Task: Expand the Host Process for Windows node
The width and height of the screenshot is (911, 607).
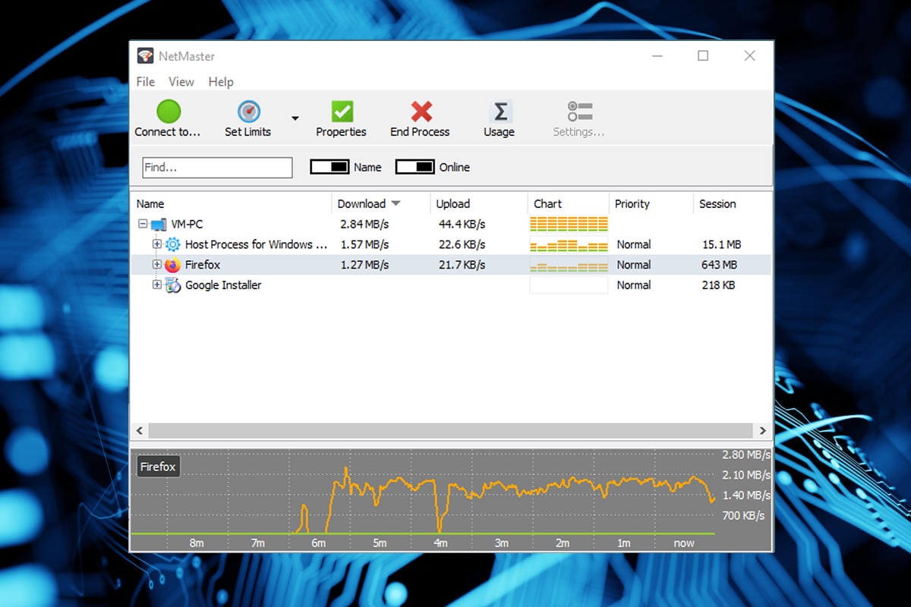Action: tap(157, 244)
